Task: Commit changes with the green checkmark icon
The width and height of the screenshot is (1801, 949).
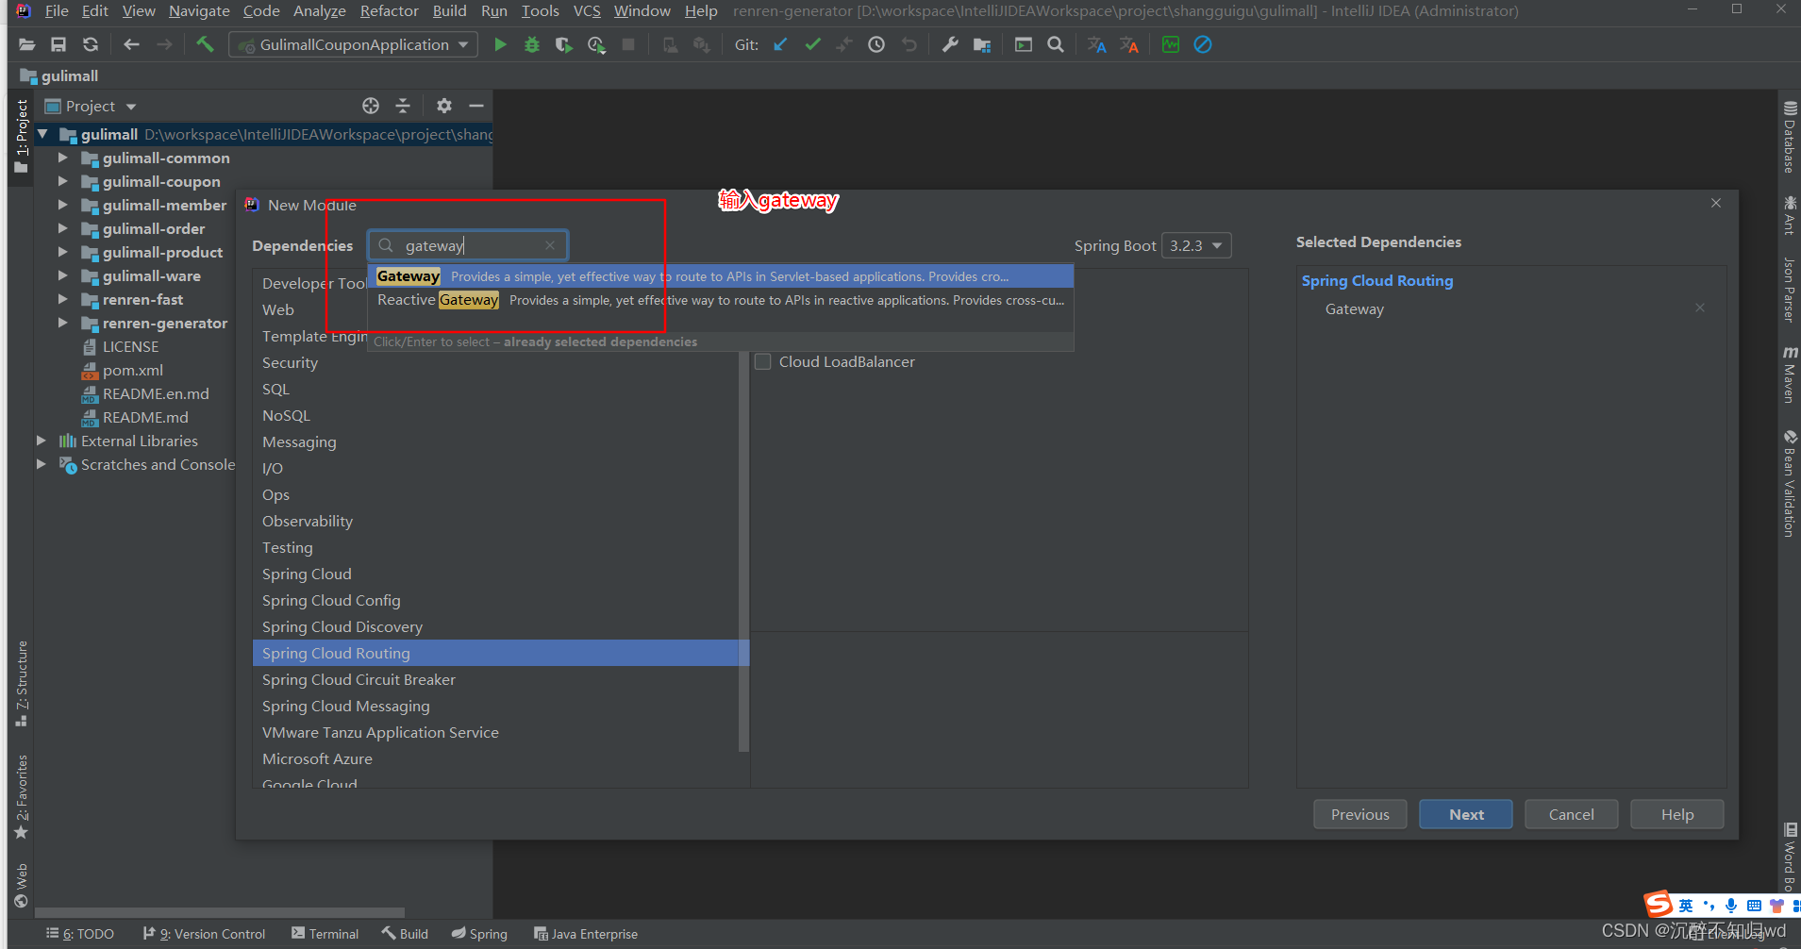Action: (x=812, y=44)
